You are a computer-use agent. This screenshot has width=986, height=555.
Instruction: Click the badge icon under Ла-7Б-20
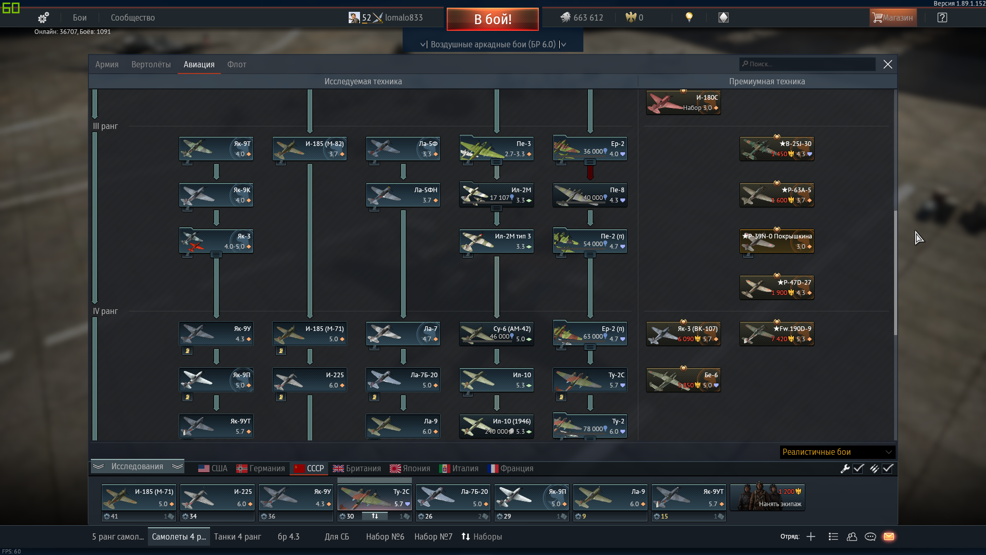point(374,397)
